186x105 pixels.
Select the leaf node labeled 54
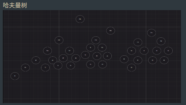tap(102, 65)
